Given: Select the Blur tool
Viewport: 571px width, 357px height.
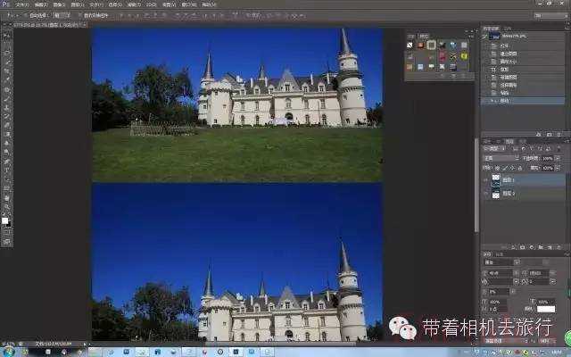Looking at the screenshot, I should [x=6, y=143].
